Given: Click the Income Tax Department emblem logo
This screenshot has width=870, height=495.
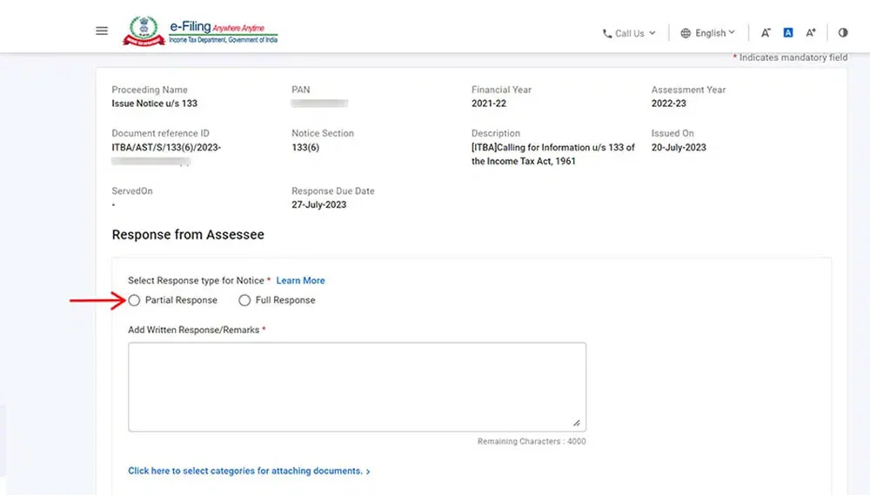Looking at the screenshot, I should tap(144, 31).
